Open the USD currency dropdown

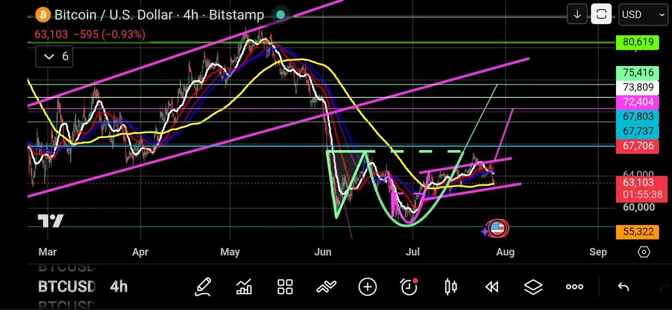coord(643,15)
